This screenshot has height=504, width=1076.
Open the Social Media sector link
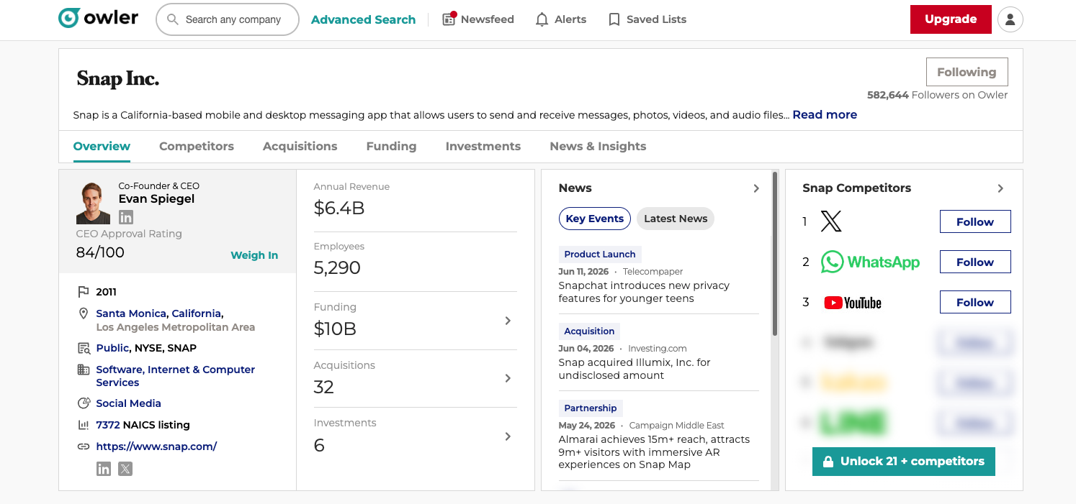(128, 403)
